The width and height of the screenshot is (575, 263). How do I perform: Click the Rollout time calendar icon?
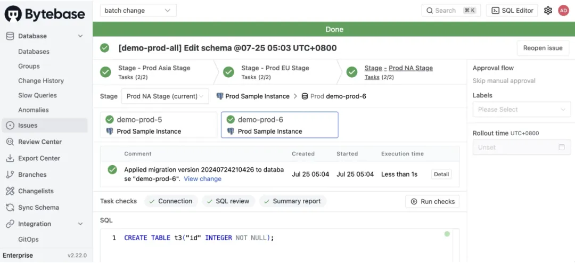click(561, 147)
